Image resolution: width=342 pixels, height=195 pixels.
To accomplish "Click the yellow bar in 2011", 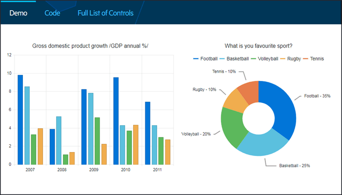I will point(168,152).
